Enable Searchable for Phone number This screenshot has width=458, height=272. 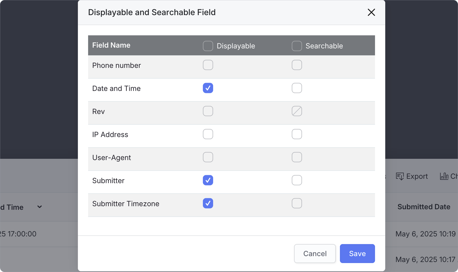pyautogui.click(x=297, y=65)
